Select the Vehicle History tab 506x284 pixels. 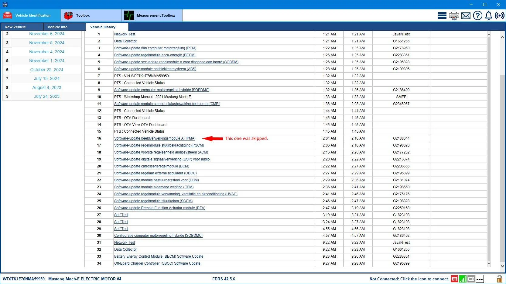coord(107,27)
